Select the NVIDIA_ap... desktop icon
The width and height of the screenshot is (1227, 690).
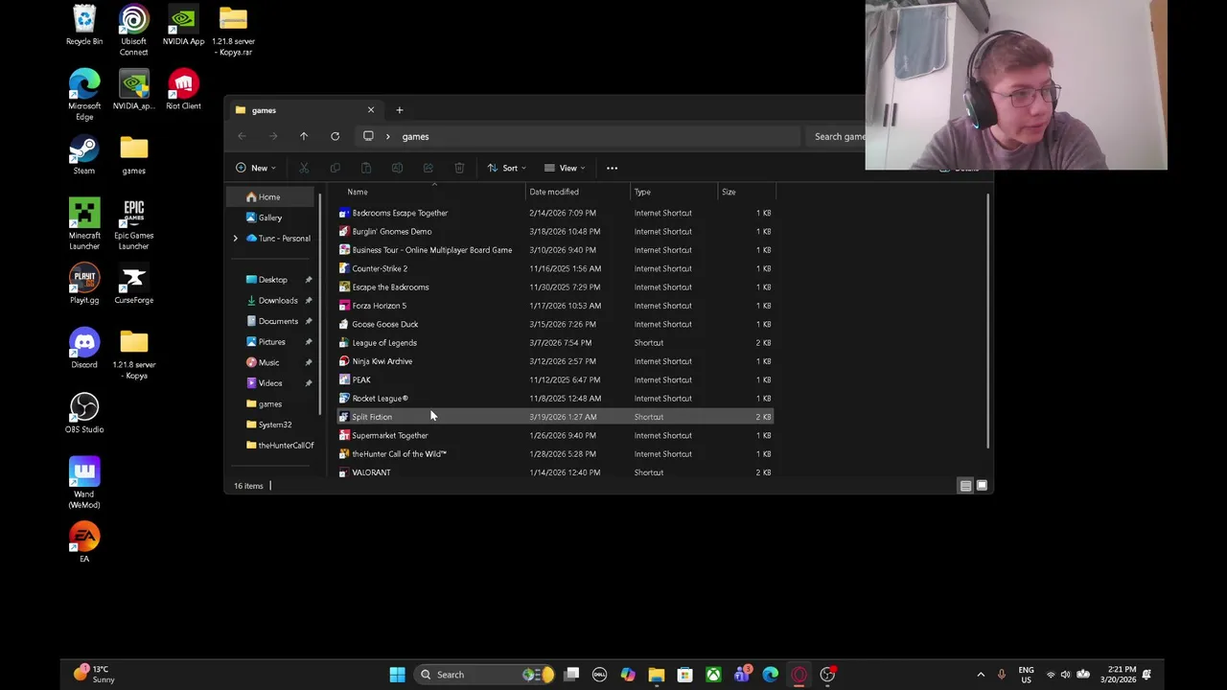click(134, 90)
